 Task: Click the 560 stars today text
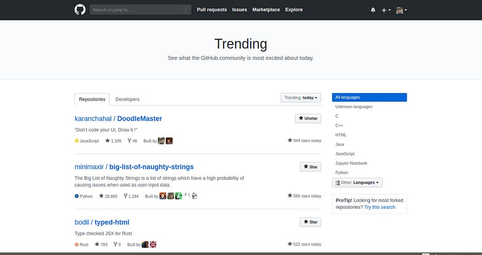304,196
